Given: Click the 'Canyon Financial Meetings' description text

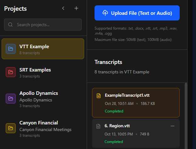Looking at the screenshot, I should pyautogui.click(x=45, y=129).
